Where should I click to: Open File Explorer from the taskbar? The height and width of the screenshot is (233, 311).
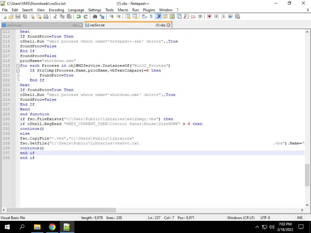[37, 227]
